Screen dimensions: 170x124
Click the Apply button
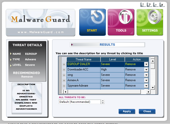tap(127, 111)
